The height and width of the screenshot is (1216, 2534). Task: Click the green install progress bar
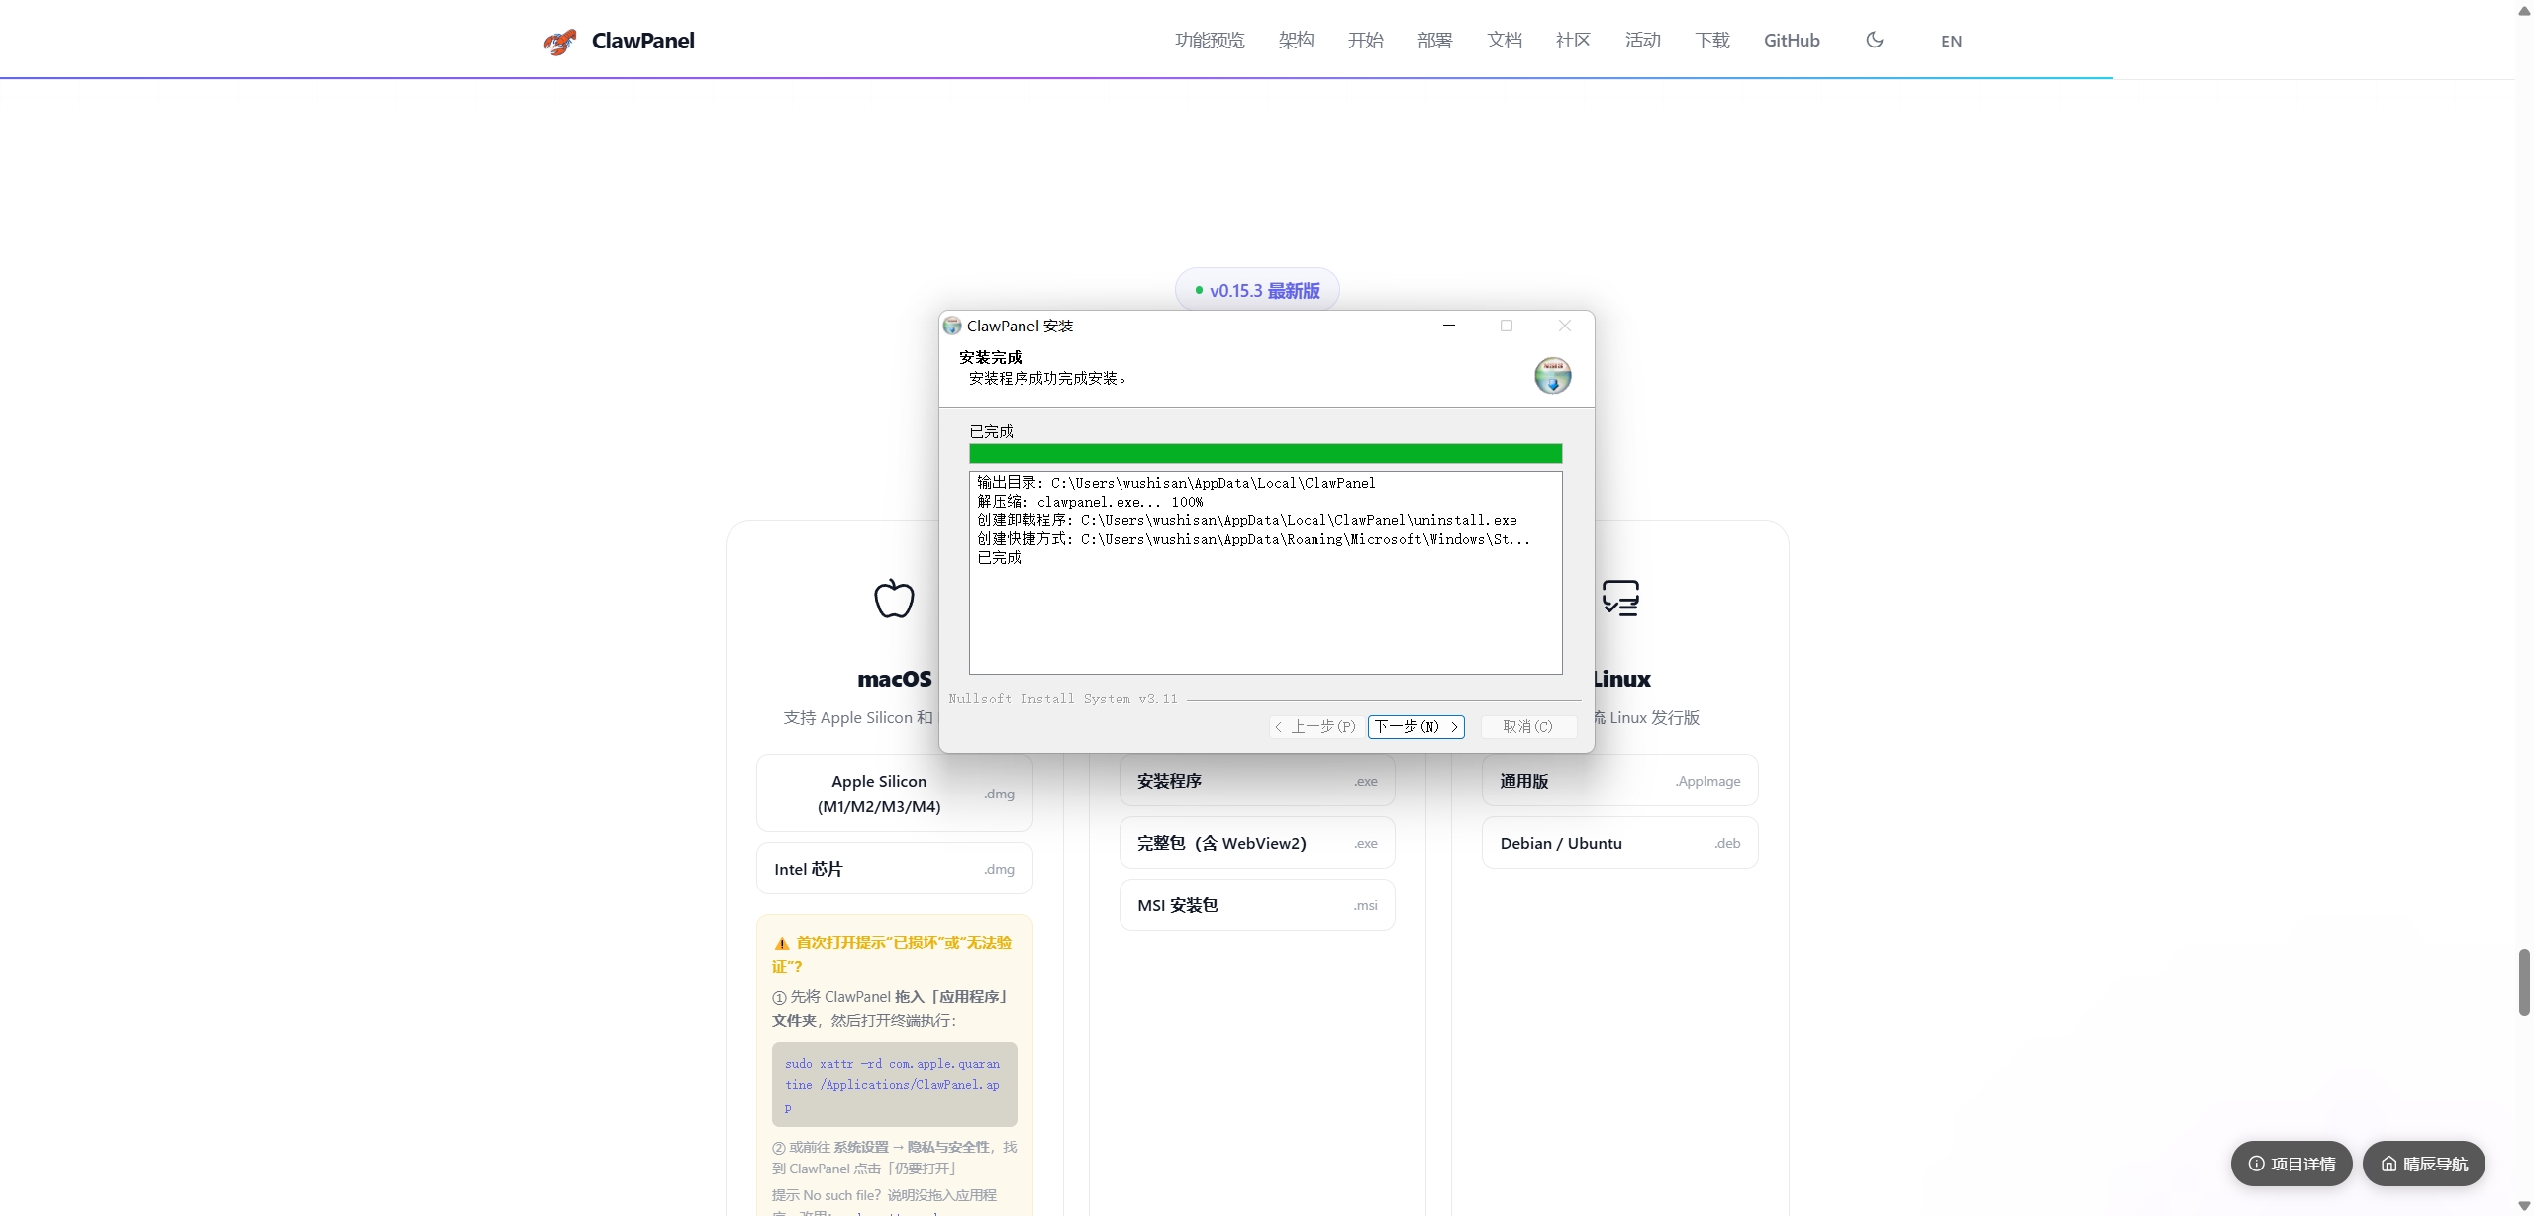point(1265,454)
